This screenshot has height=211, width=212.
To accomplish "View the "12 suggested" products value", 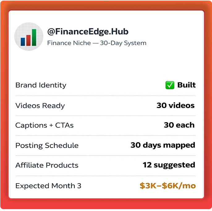I will tap(169, 165).
